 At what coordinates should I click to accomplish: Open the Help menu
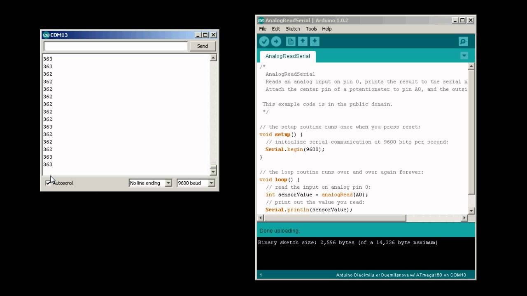(x=327, y=29)
